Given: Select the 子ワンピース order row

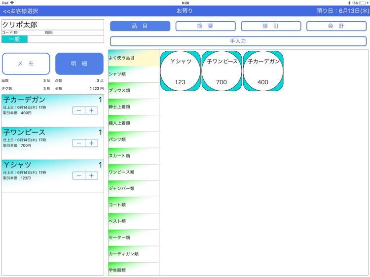Looking at the screenshot, I should tap(53, 143).
